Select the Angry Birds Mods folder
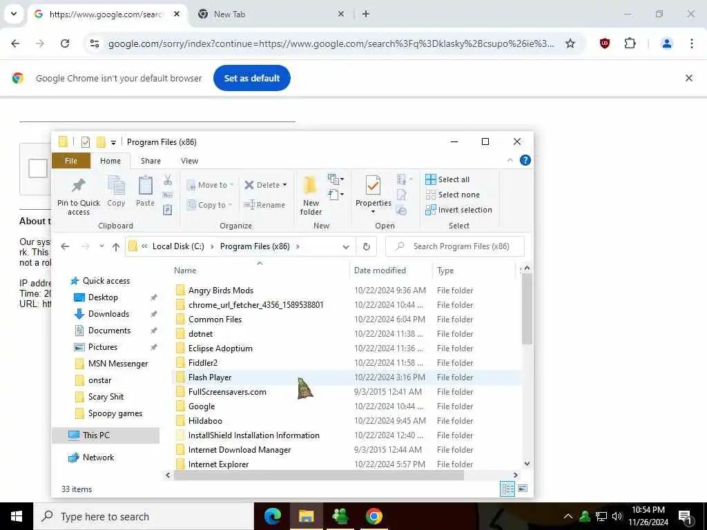This screenshot has width=707, height=530. 221,291
